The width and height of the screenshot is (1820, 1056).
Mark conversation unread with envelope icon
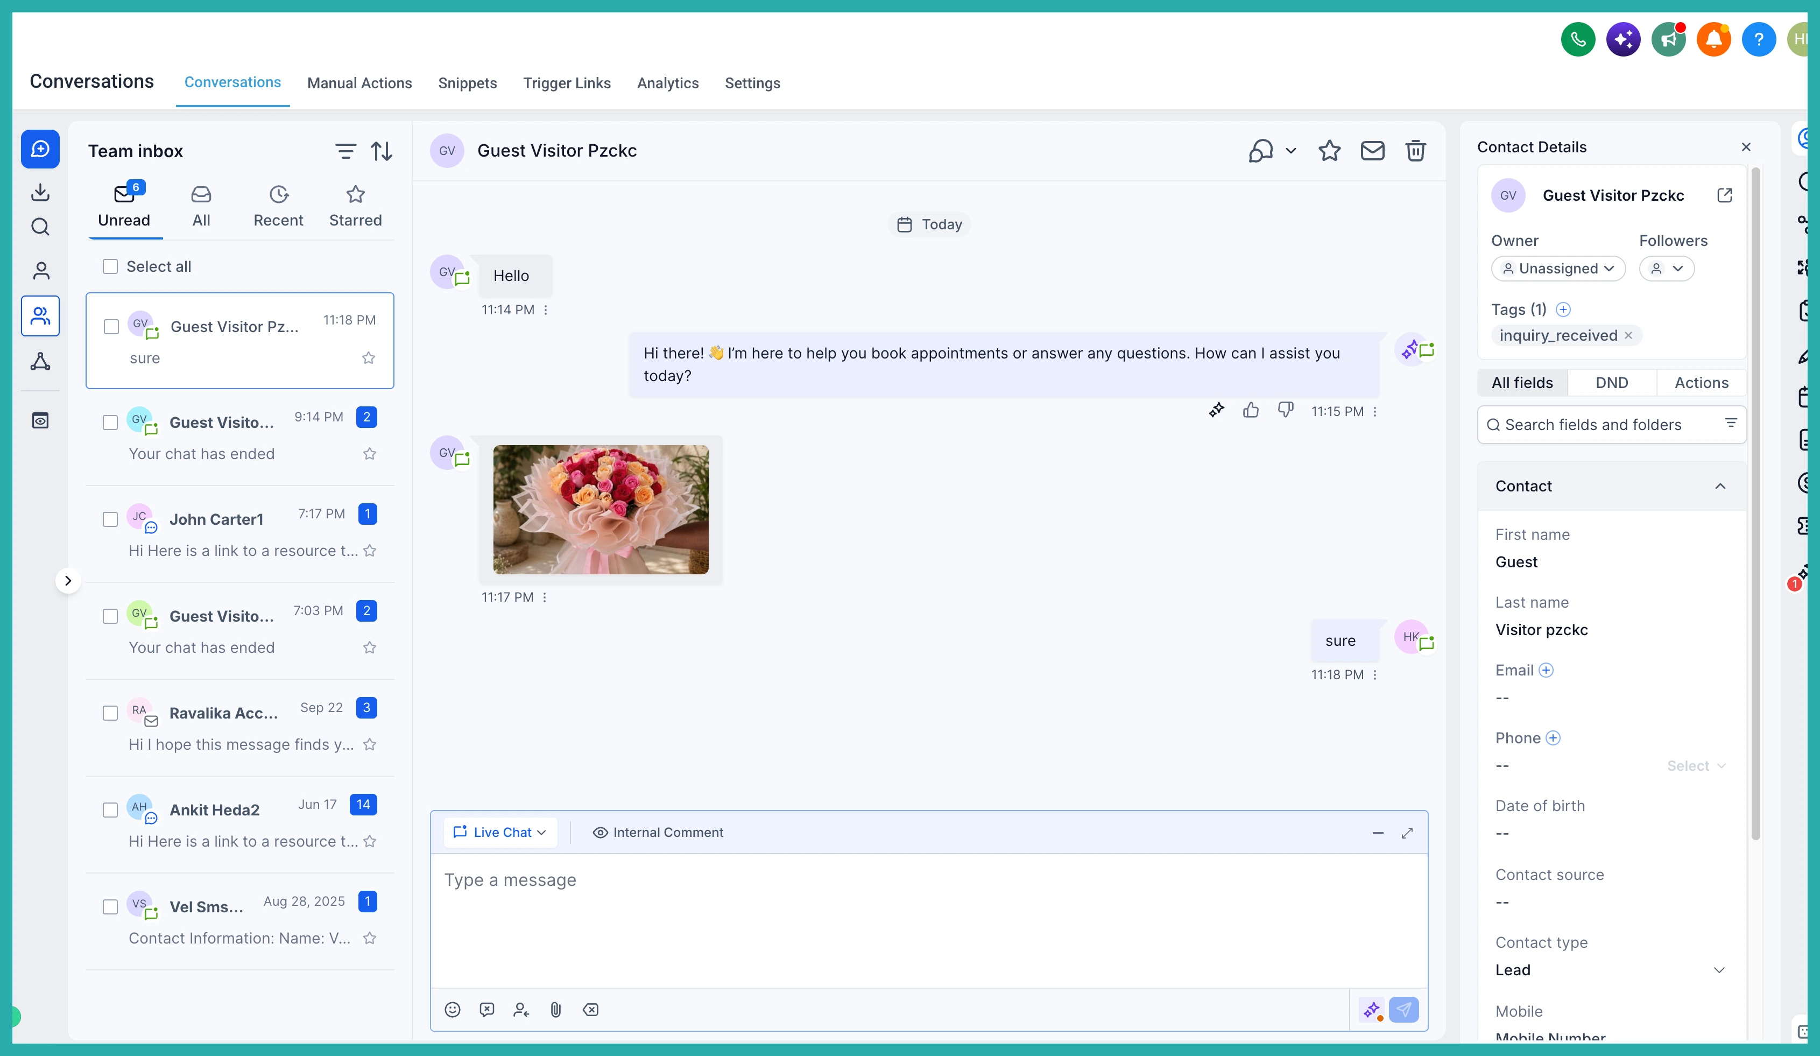coord(1372,150)
